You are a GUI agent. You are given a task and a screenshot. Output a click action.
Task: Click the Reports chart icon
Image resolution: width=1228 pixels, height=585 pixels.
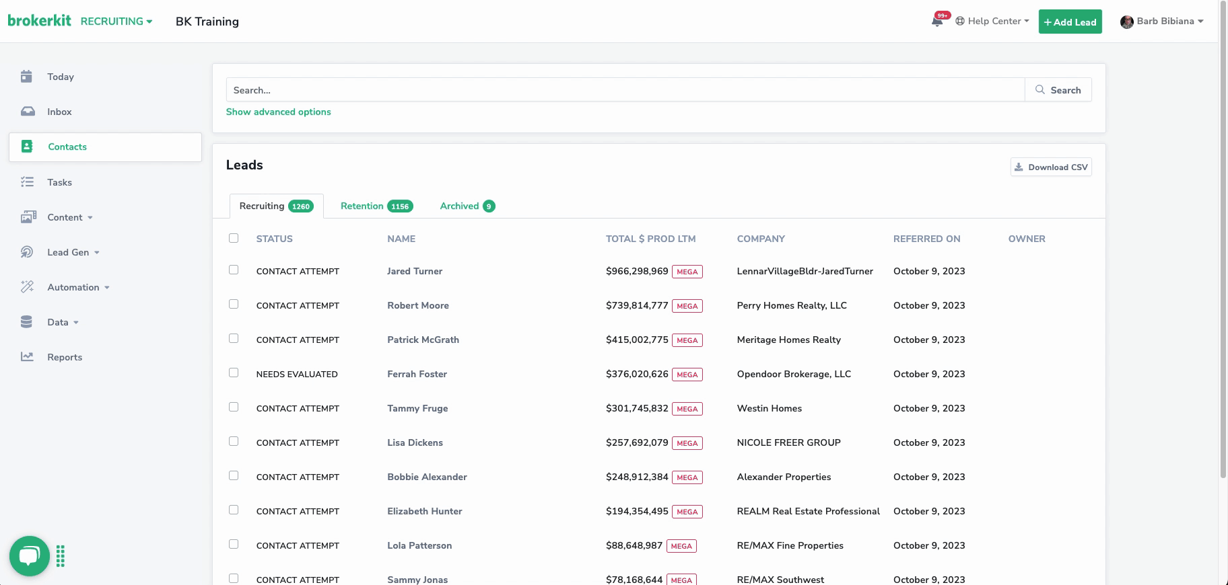tap(27, 357)
